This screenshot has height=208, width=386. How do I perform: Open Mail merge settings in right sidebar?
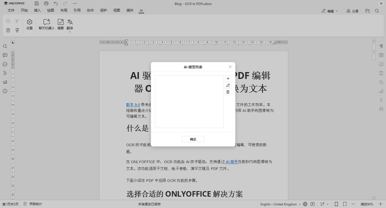[381, 109]
